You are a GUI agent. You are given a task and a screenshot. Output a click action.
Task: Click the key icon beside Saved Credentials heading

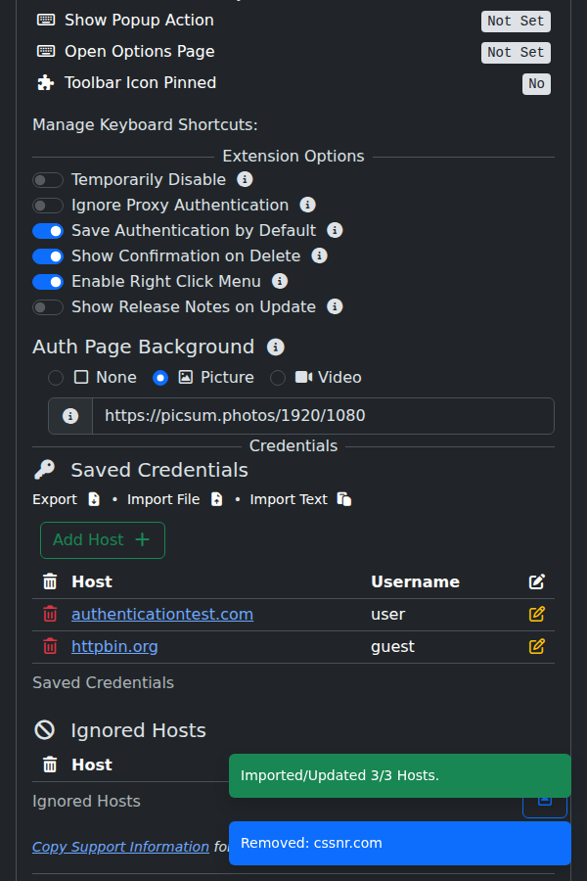point(44,468)
